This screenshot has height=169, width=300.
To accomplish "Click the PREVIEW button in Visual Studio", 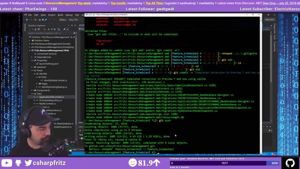I will coord(270,20).
